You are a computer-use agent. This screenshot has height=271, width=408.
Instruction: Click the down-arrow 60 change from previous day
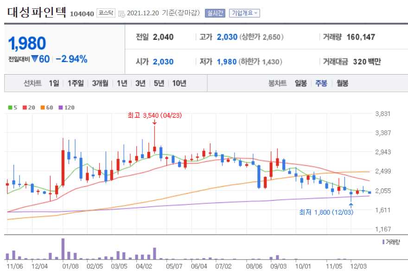tap(41, 59)
